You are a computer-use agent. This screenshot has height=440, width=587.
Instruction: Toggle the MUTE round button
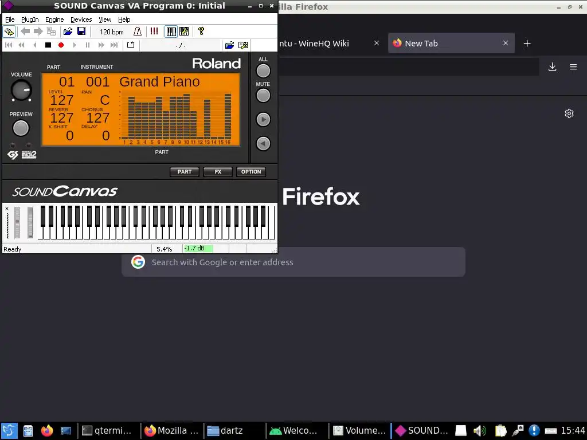[x=263, y=96]
